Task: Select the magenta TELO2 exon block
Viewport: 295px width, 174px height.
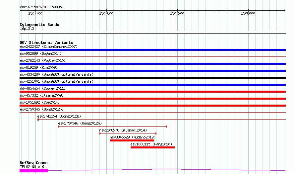Action: [34, 171]
